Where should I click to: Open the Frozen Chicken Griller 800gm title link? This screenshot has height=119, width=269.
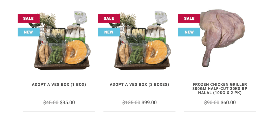220,89
